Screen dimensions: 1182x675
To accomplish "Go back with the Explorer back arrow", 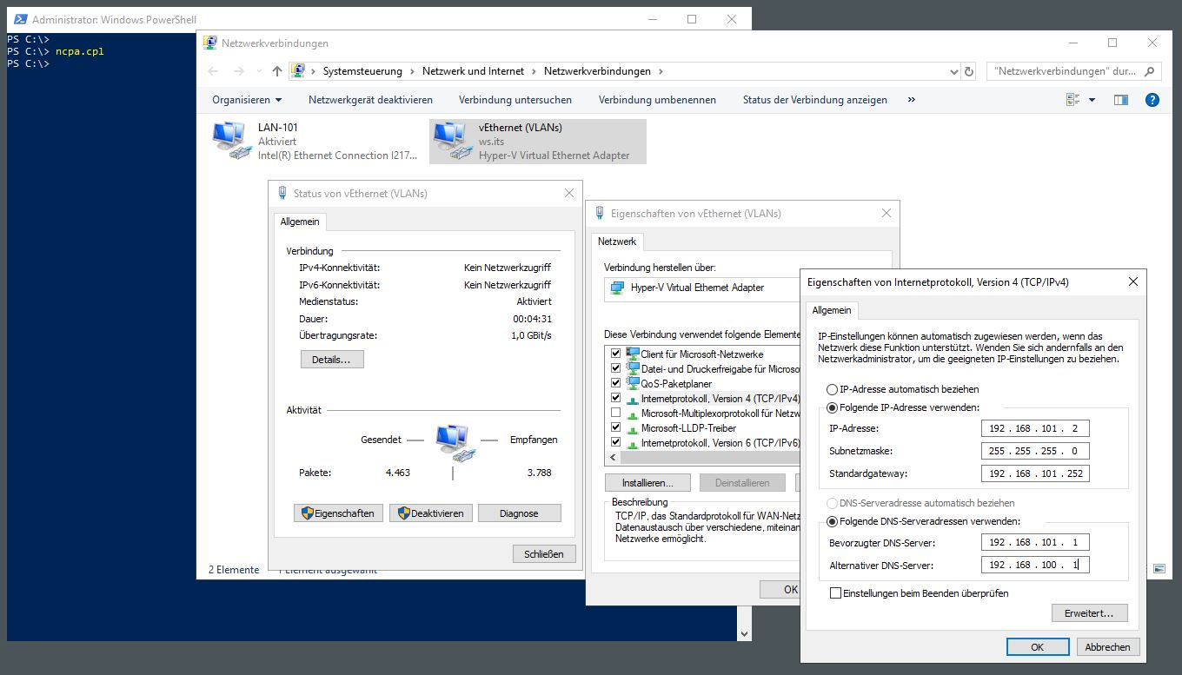I will 214,71.
